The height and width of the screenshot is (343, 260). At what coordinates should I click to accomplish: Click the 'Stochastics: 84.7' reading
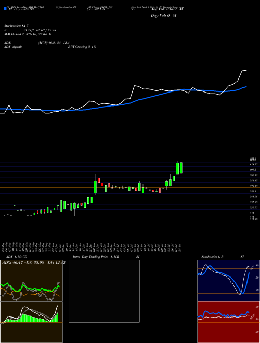point(16,26)
